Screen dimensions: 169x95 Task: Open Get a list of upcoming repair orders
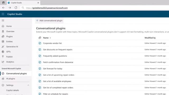point(59,75)
